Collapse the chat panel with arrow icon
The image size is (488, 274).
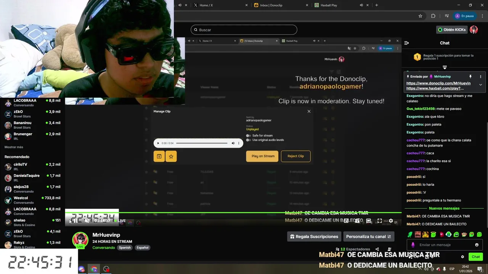tap(406, 43)
